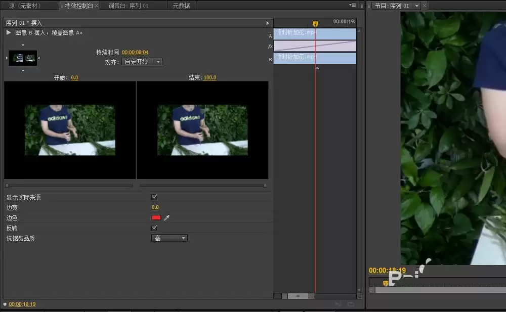Click the top edge direction arrow selector
The height and width of the screenshot is (312, 506).
point(23,45)
